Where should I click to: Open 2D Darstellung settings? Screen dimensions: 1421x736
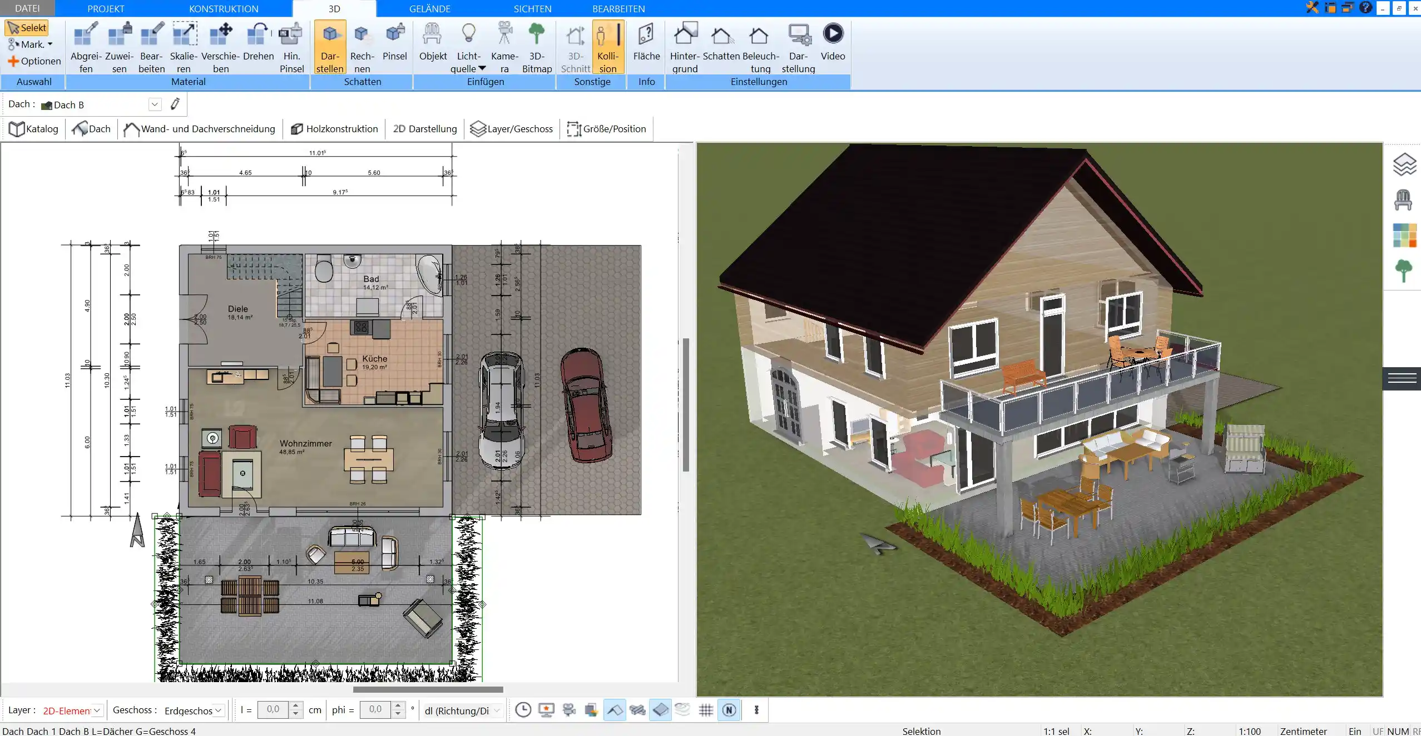[425, 129]
